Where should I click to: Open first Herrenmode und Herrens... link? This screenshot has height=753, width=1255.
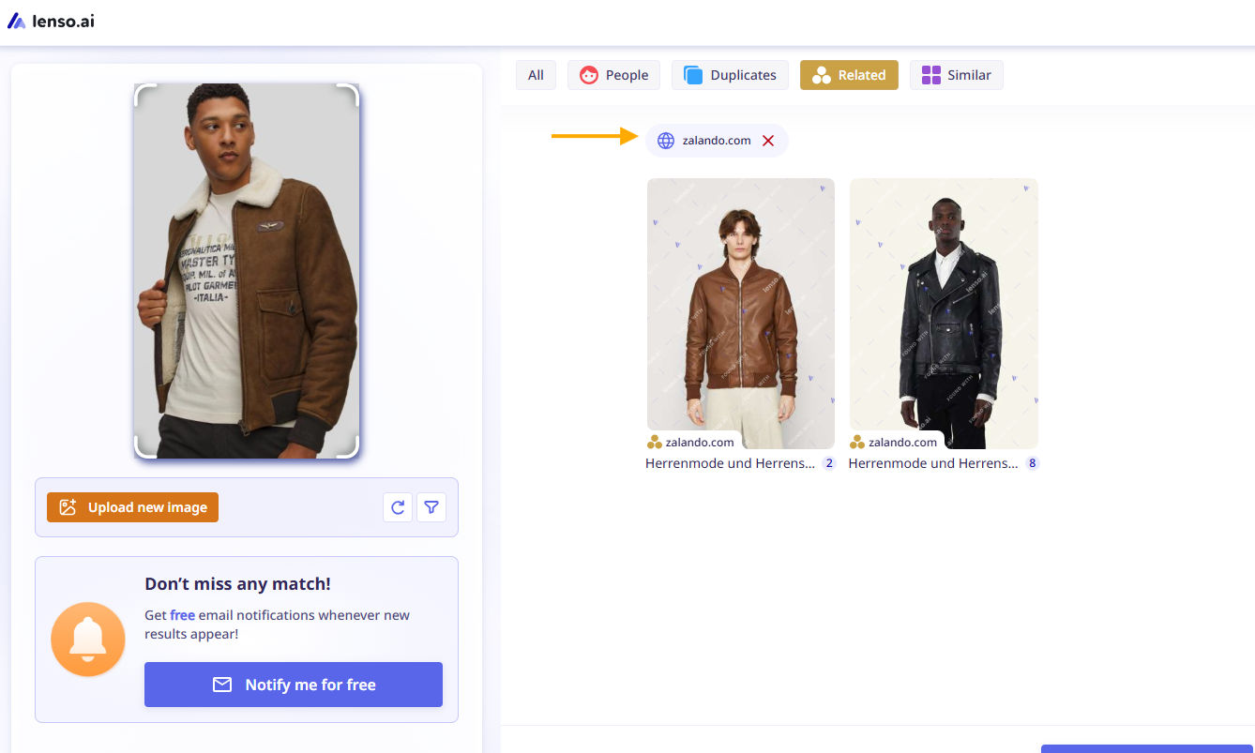[730, 463]
